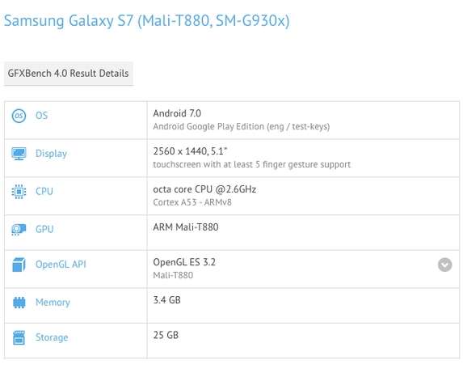Click the Storage SD card icon
This screenshot has height=377, width=463.
pos(19,337)
